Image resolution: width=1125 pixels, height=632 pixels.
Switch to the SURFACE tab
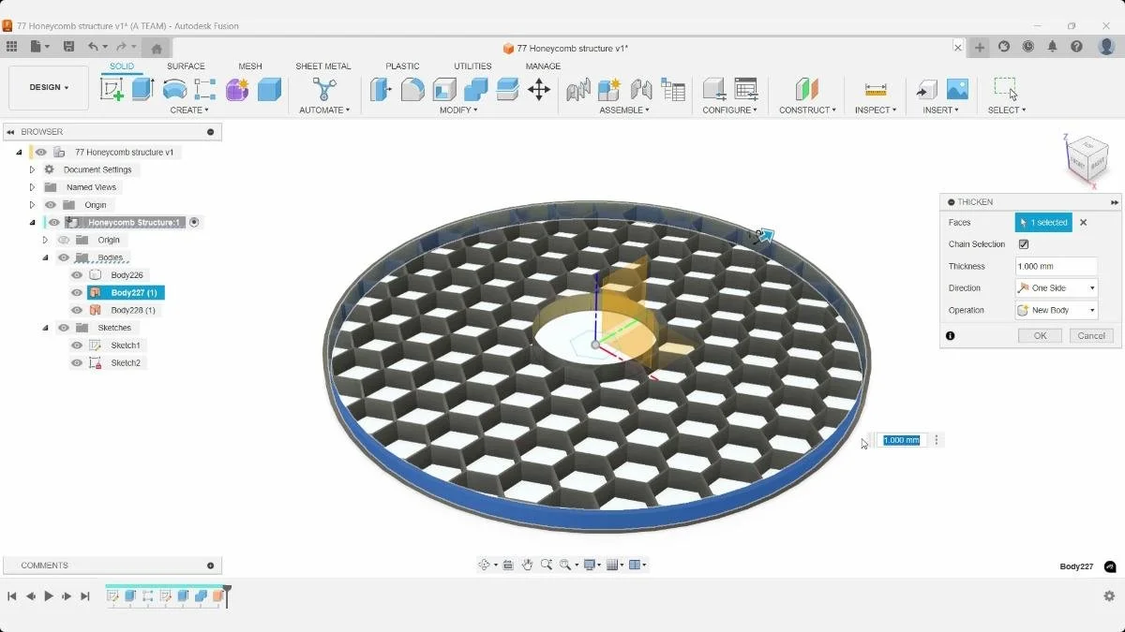click(x=186, y=66)
